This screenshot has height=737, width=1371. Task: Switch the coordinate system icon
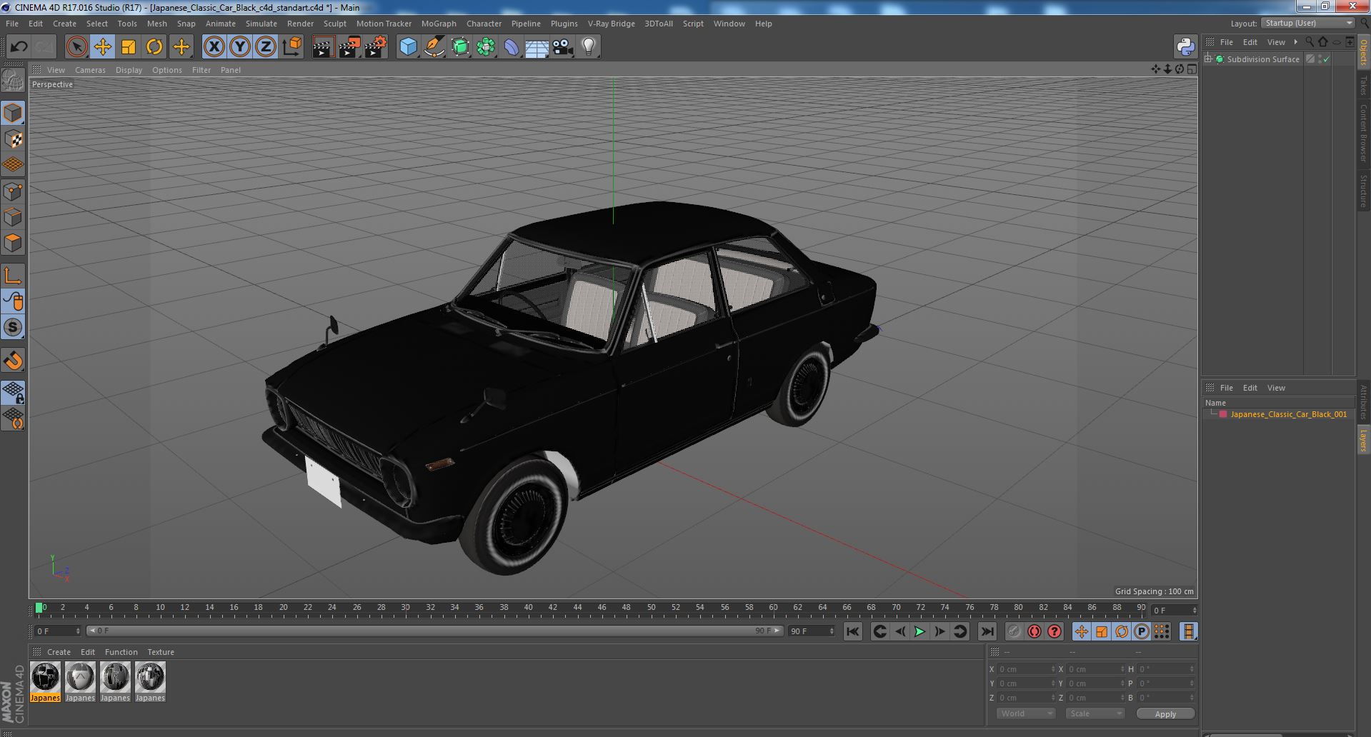(291, 47)
